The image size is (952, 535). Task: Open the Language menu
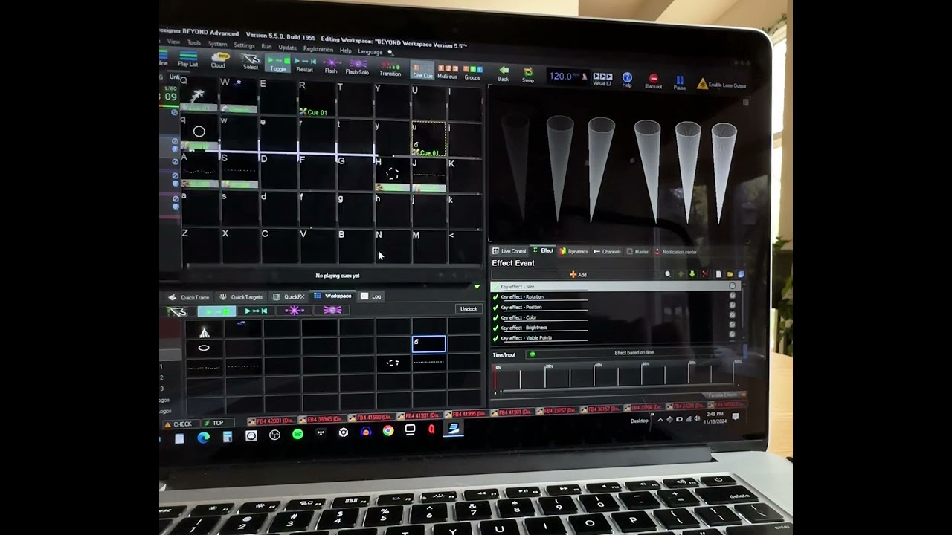point(370,51)
